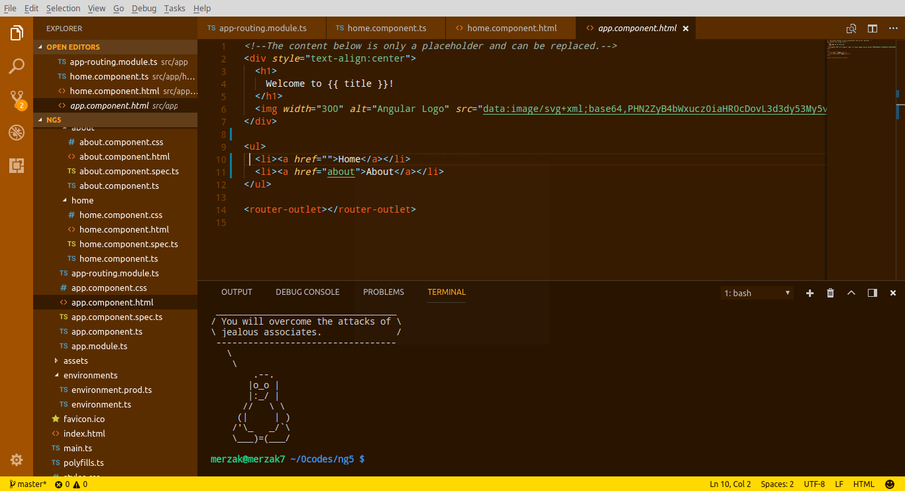Open index.html in file tree
905x491 pixels.
click(x=84, y=433)
